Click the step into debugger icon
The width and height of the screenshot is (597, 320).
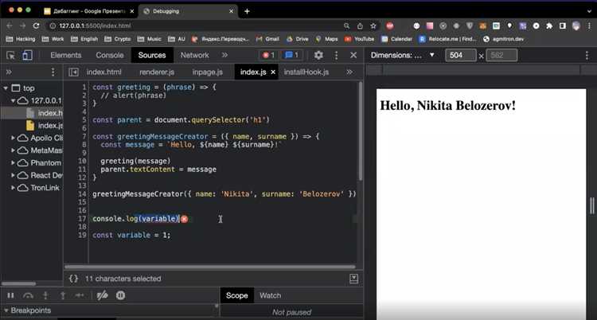pos(45,295)
